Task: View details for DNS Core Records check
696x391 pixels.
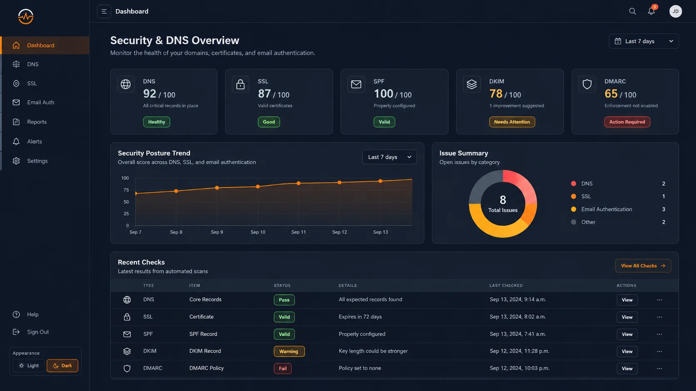Action: coord(627,300)
